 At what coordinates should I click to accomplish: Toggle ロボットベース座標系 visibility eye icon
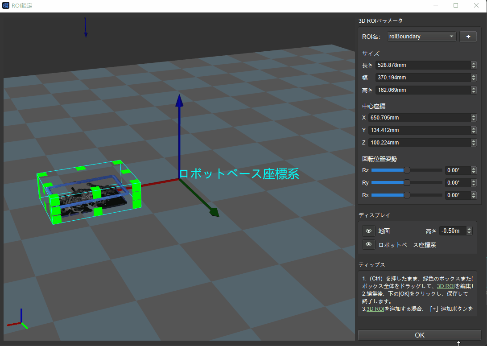click(x=368, y=244)
